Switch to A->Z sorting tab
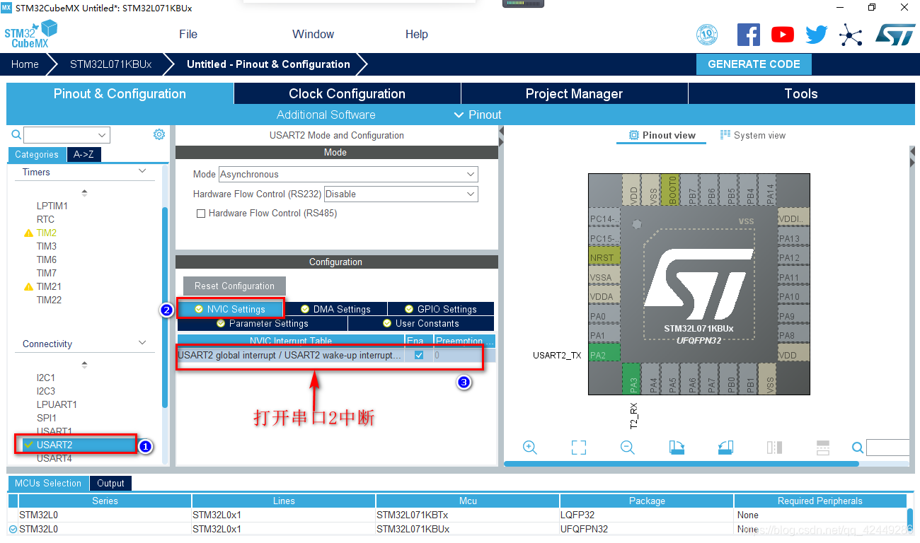This screenshot has height=543, width=920. [x=84, y=154]
